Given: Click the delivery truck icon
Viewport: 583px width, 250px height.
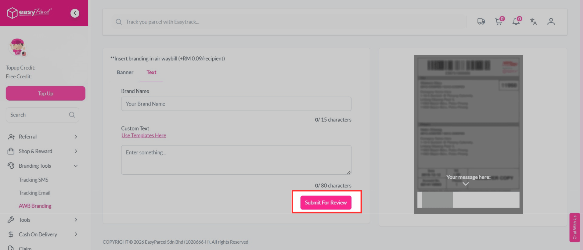Looking at the screenshot, I should (x=481, y=22).
